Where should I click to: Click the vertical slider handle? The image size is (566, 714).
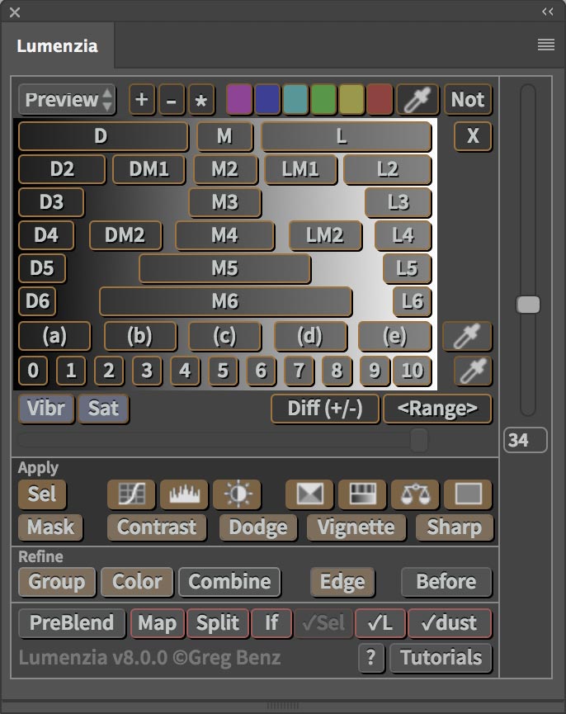pyautogui.click(x=528, y=305)
